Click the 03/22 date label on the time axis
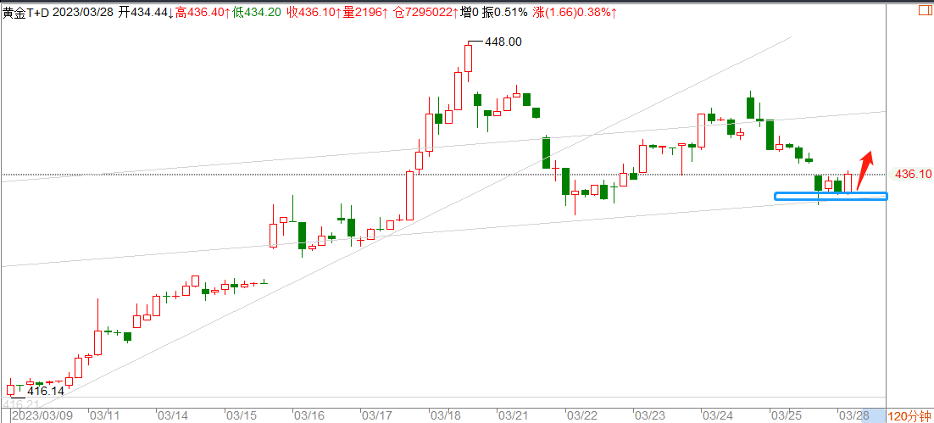 click(582, 415)
